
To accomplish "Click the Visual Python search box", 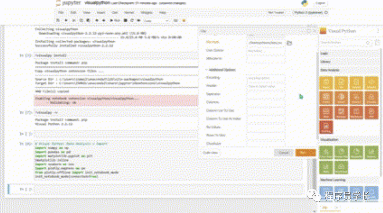I will click(x=346, y=43).
